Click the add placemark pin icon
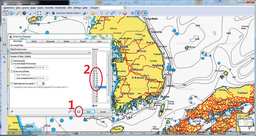The width and height of the screenshot is (256, 136). [102, 13]
